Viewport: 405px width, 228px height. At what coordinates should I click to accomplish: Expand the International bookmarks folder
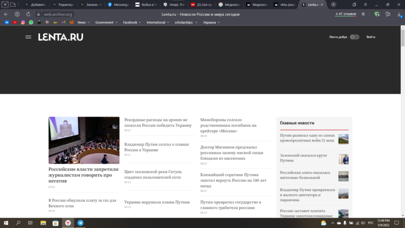point(158,23)
